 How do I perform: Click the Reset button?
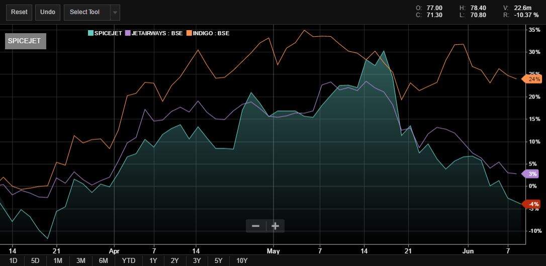[19, 12]
